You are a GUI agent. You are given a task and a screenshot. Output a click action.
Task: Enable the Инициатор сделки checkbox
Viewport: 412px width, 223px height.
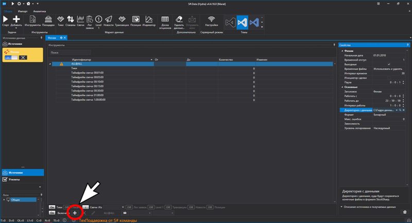(x=389, y=78)
